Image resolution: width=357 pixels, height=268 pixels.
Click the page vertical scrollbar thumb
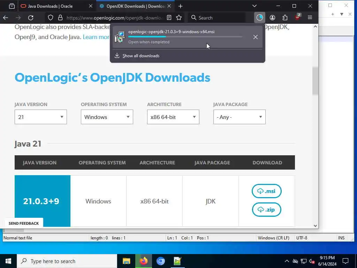tap(315, 81)
